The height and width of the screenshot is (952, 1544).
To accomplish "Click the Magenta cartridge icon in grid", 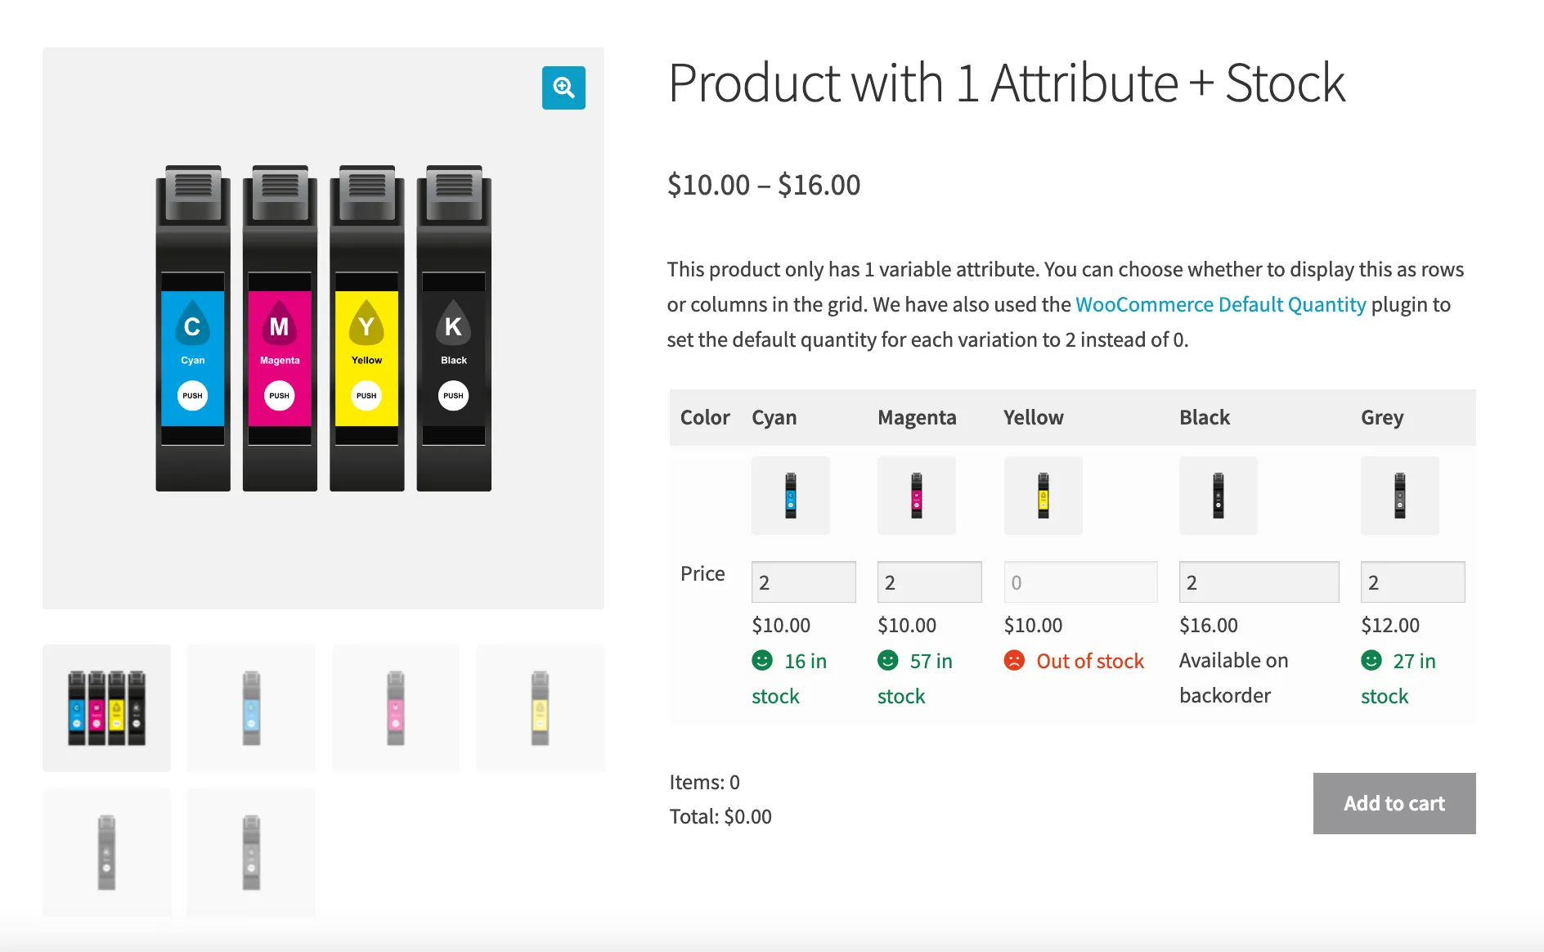I will [x=917, y=496].
